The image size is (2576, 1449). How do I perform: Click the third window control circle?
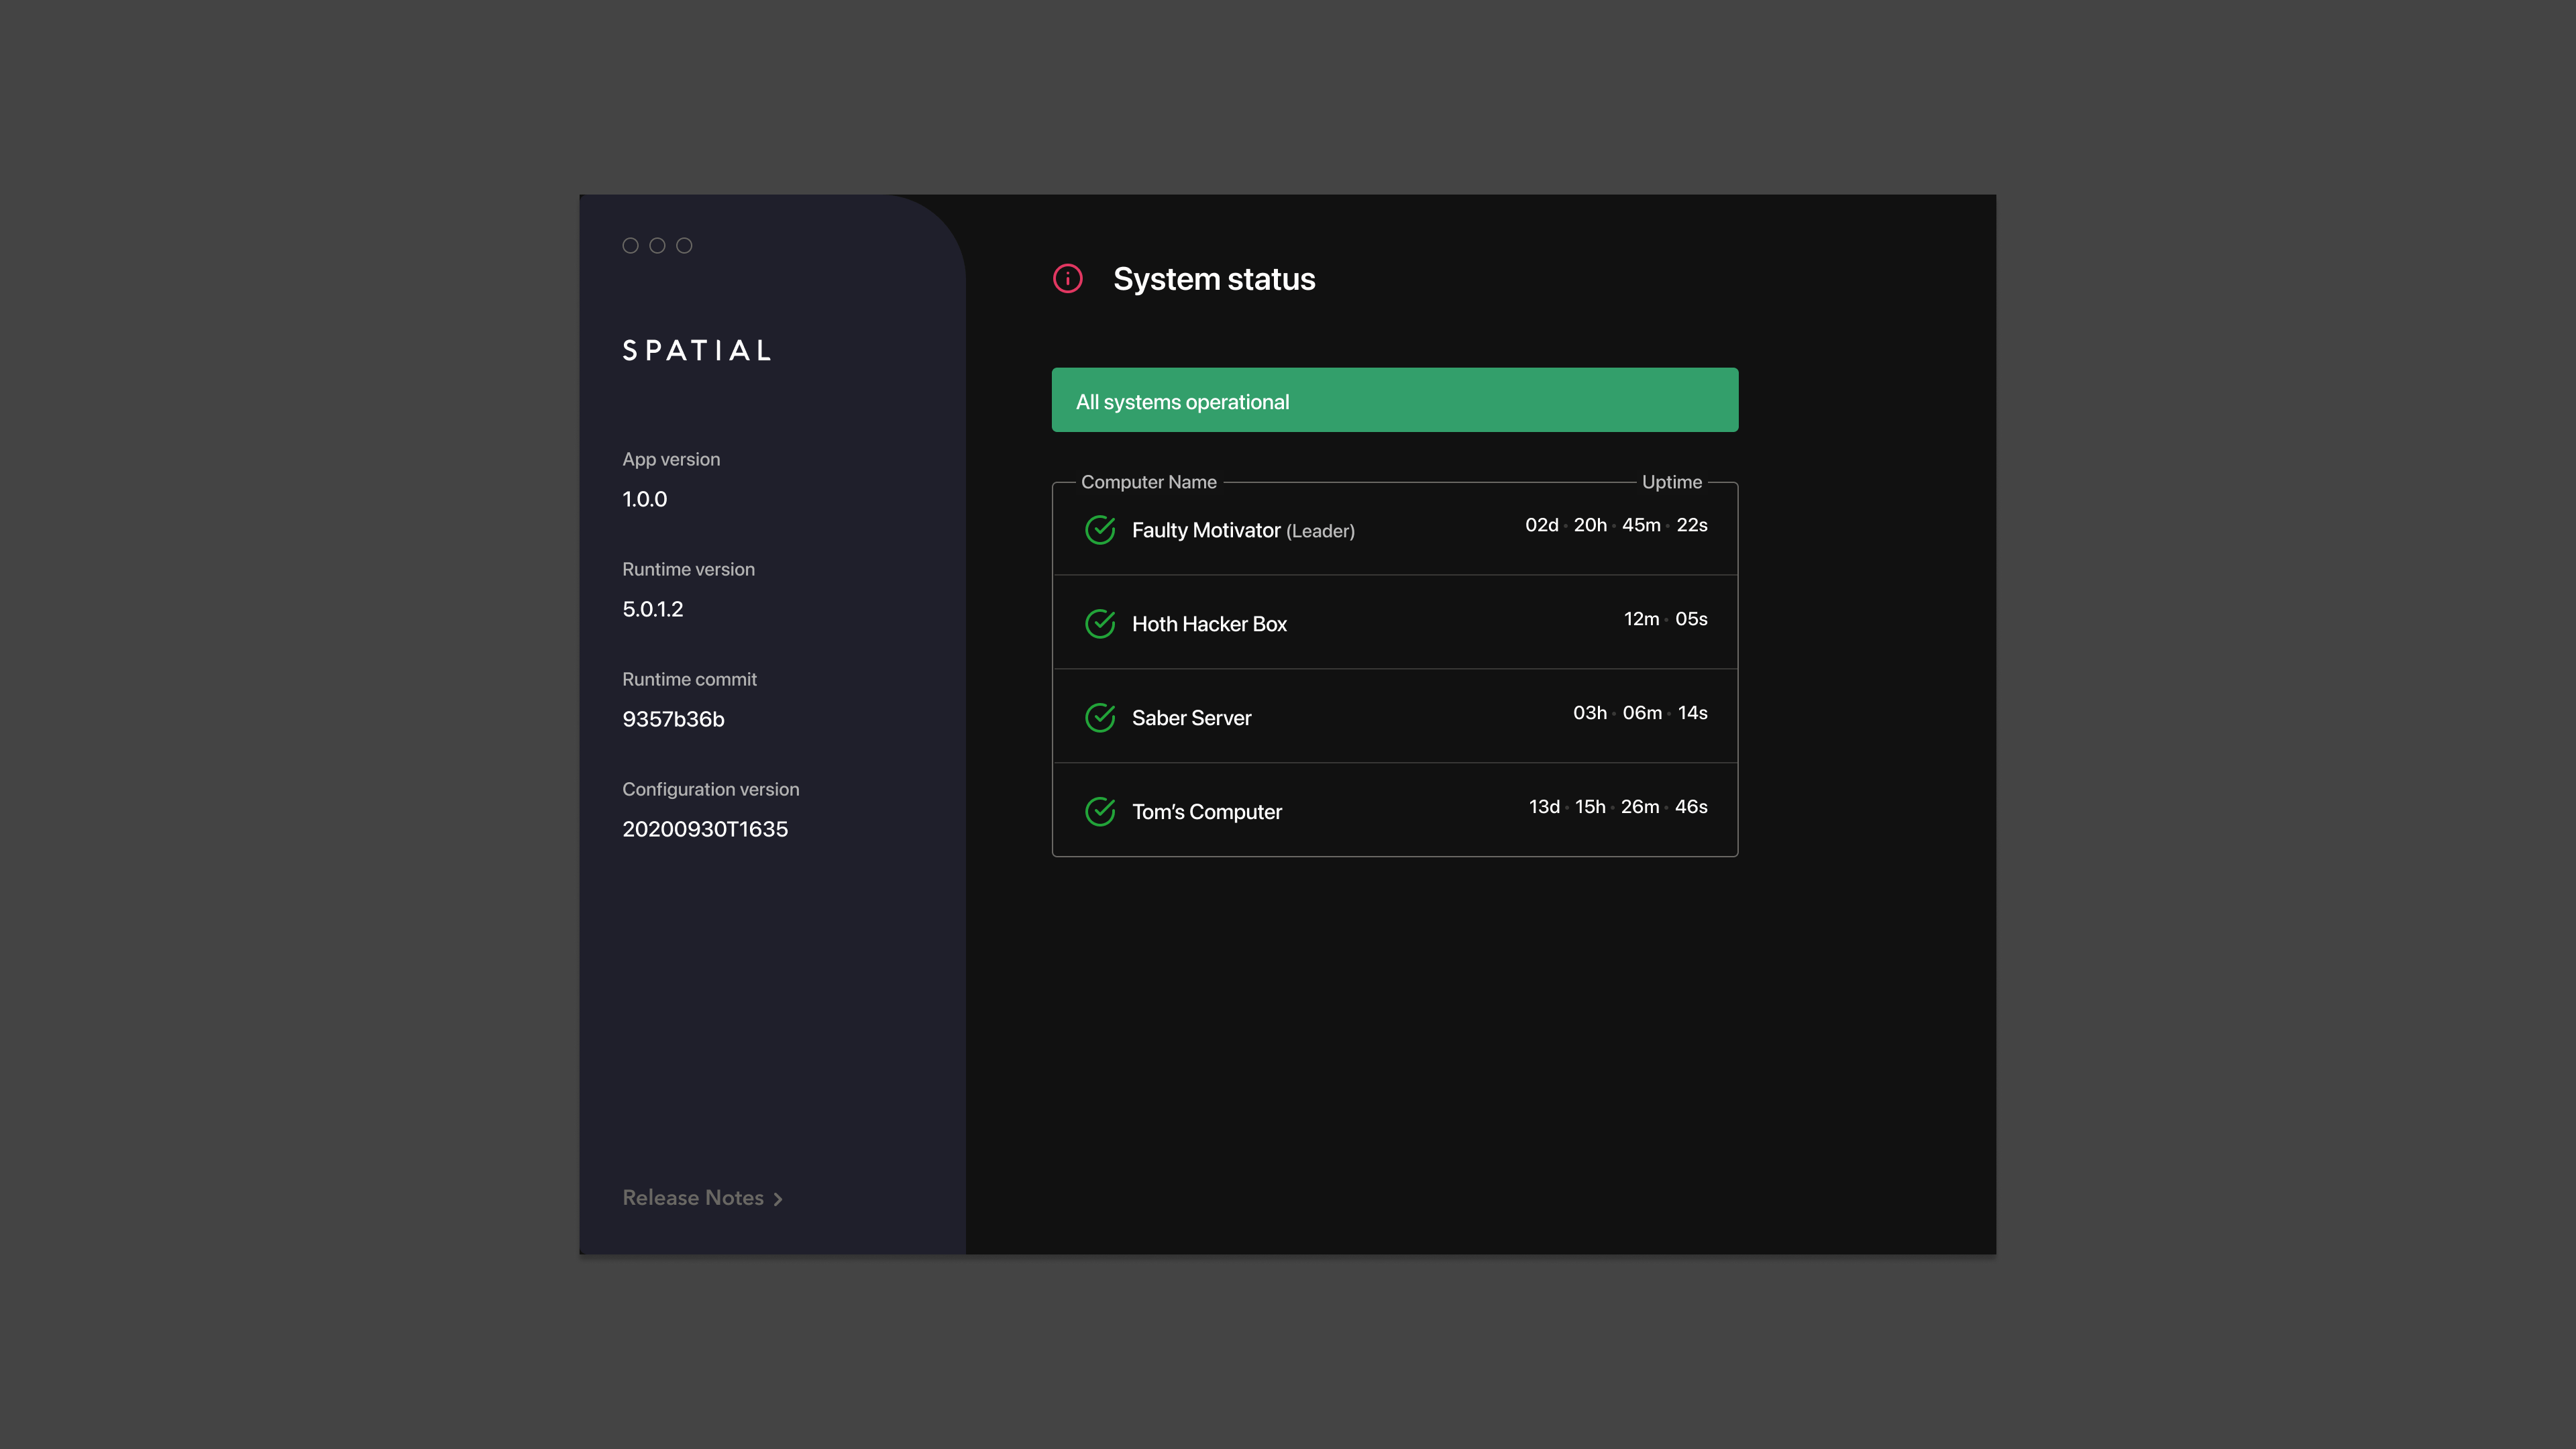click(x=684, y=245)
